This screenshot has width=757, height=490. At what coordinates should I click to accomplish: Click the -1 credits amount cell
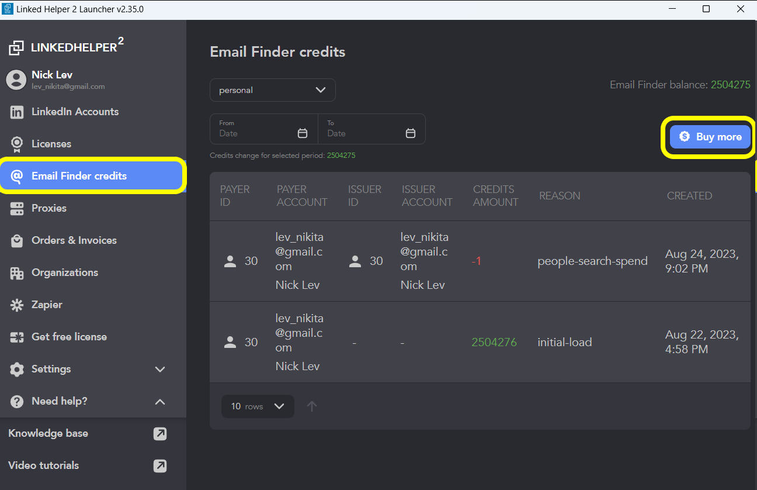[x=476, y=261]
